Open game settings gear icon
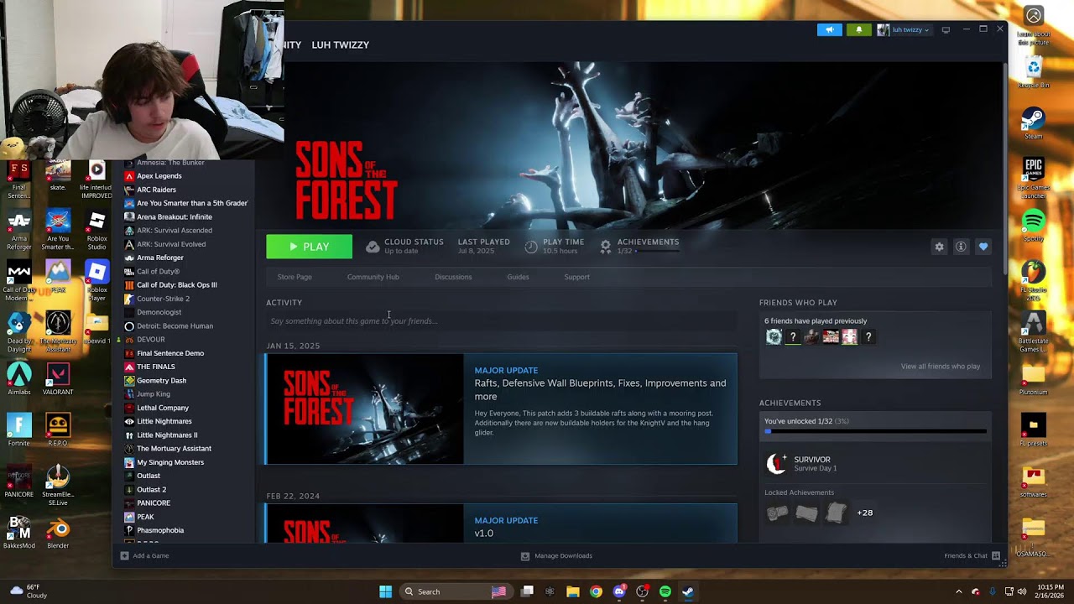1074x604 pixels. tap(939, 247)
